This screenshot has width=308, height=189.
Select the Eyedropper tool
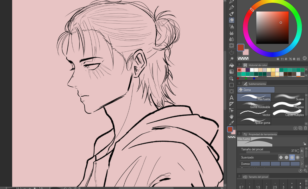pyautogui.click(x=231, y=123)
